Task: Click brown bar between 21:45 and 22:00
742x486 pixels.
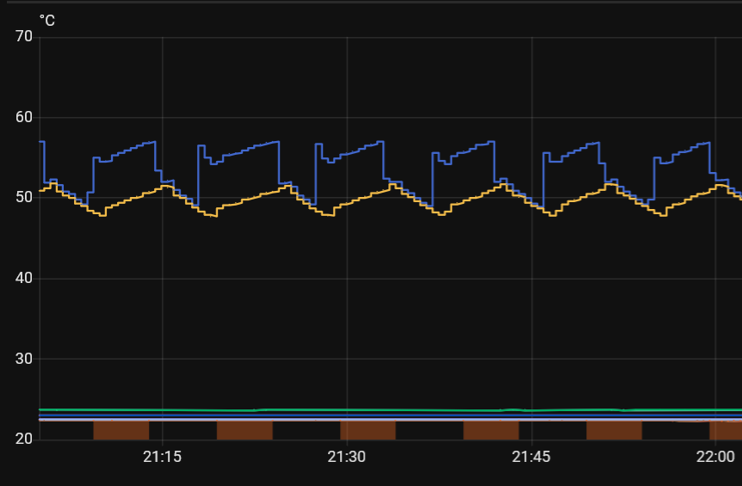Action: tap(614, 430)
